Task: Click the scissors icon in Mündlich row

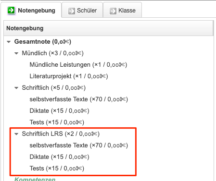Action: point(78,53)
